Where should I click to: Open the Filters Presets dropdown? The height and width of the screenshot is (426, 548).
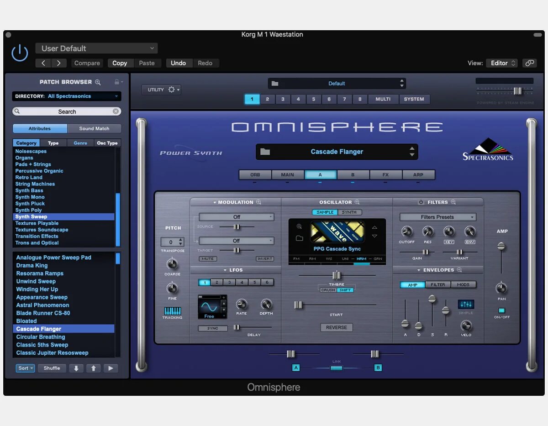(437, 217)
